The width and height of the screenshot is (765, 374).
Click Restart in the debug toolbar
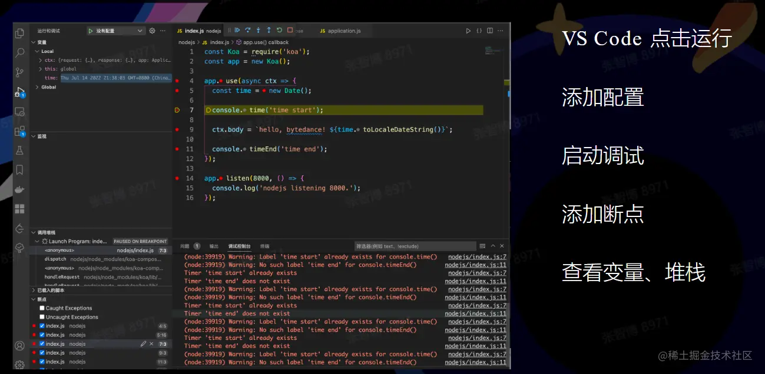pyautogui.click(x=280, y=30)
